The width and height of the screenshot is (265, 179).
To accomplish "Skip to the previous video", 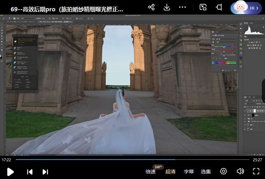I will pos(30,172).
